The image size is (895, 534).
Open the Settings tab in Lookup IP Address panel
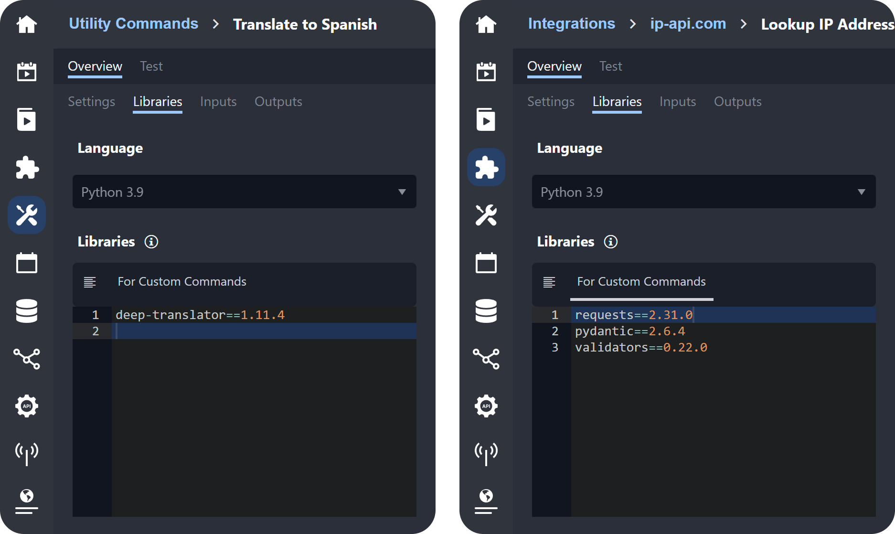551,102
